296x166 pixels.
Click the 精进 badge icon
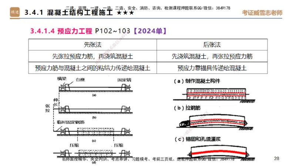(x=15, y=13)
